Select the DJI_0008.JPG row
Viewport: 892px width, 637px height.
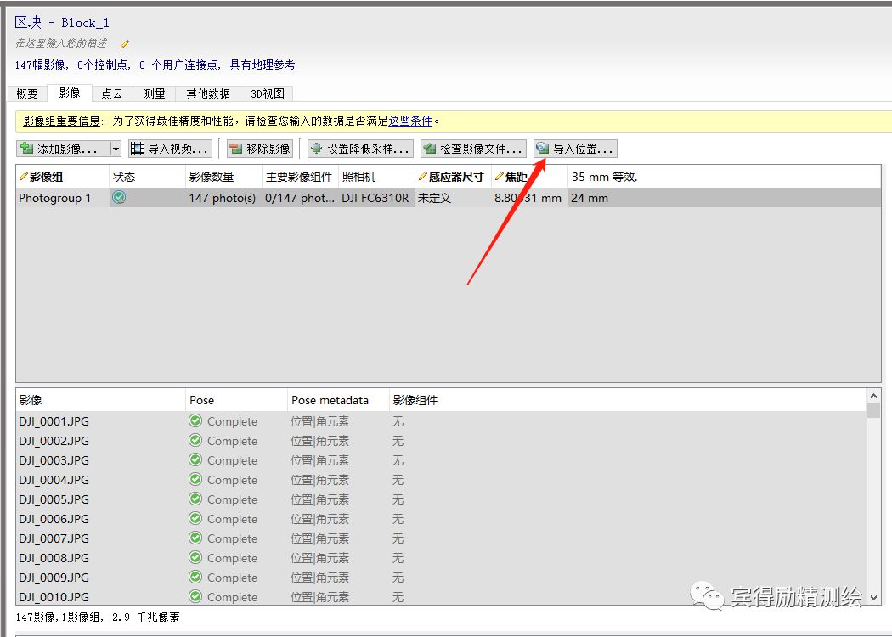[x=441, y=558]
